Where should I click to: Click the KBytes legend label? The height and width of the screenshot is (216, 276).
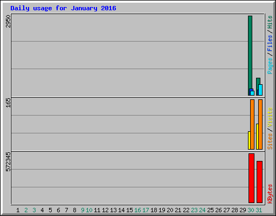click(270, 194)
